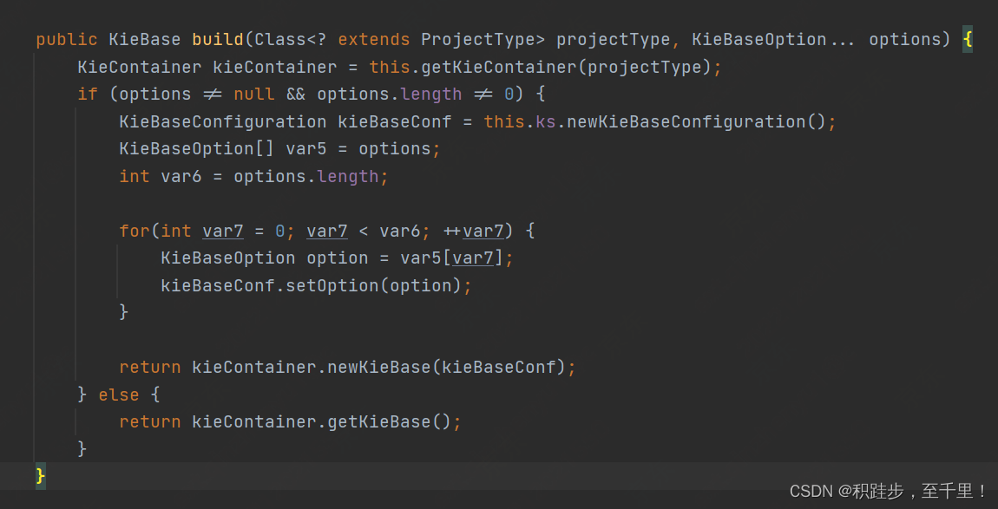Click the this.ks field reference
The height and width of the screenshot is (509, 998).
click(x=519, y=121)
